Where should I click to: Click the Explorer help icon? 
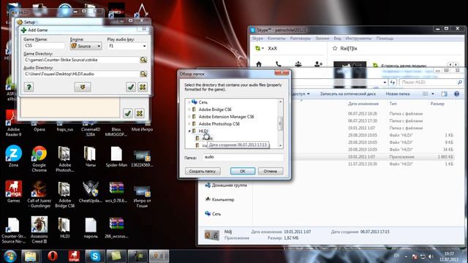click(456, 94)
